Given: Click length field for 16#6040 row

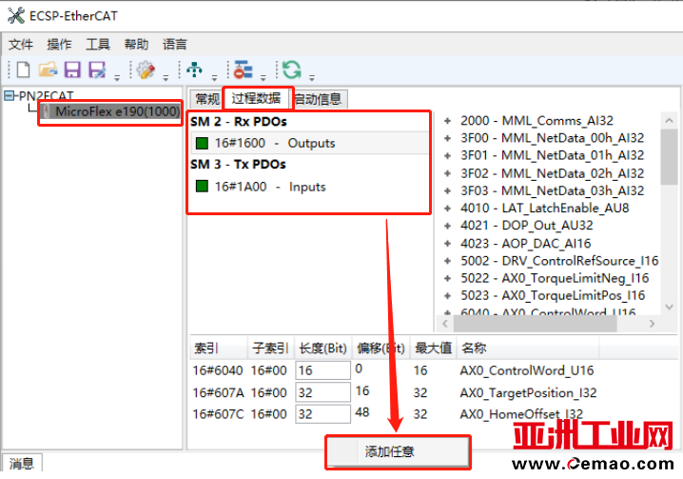Looking at the screenshot, I should click(322, 370).
